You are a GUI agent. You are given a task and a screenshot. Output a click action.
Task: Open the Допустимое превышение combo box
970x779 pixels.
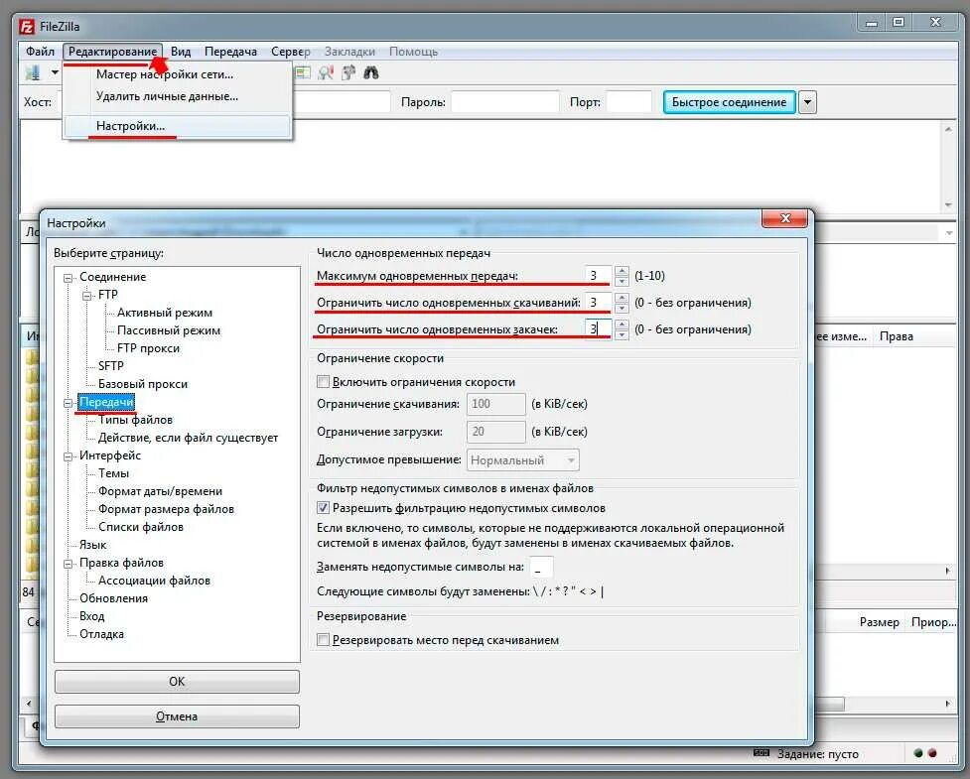point(523,460)
